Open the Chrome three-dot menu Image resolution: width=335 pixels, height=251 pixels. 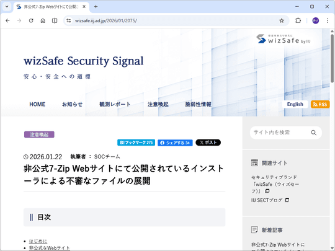[x=328, y=20]
